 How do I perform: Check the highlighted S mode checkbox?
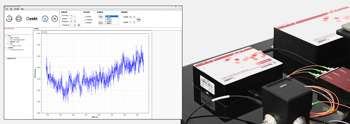pyautogui.click(x=106, y=16)
